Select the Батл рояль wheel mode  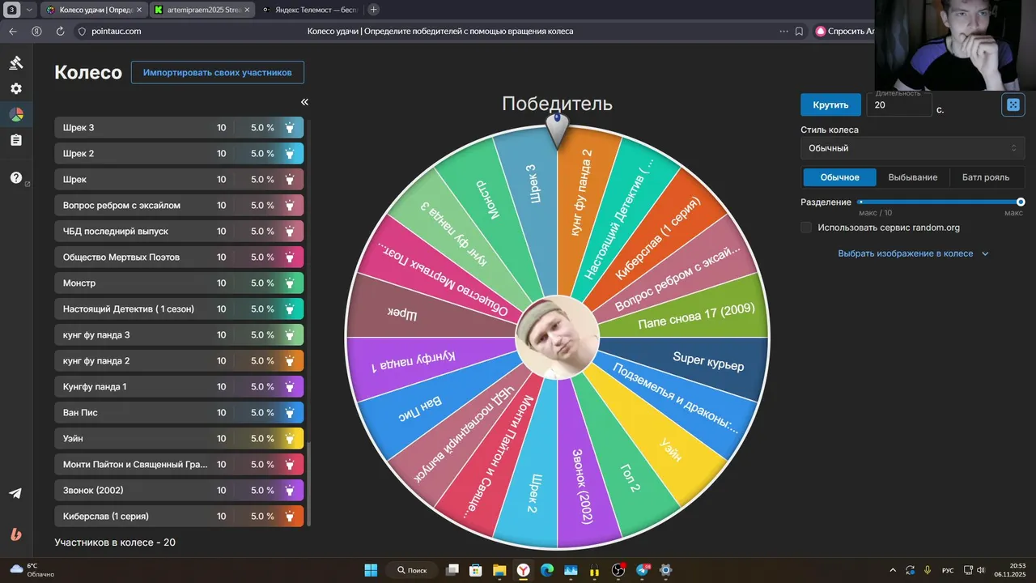pos(986,177)
